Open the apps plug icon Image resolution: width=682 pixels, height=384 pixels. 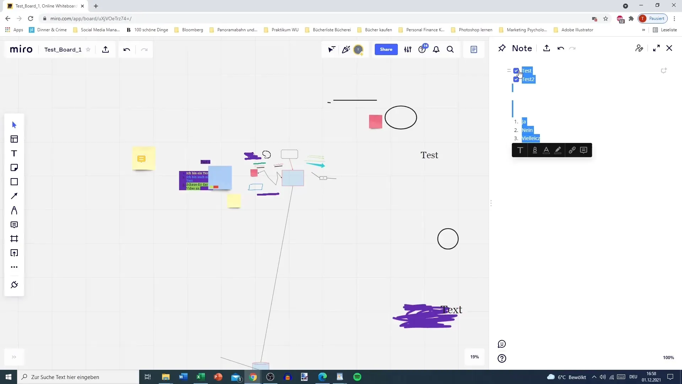[x=14, y=285]
